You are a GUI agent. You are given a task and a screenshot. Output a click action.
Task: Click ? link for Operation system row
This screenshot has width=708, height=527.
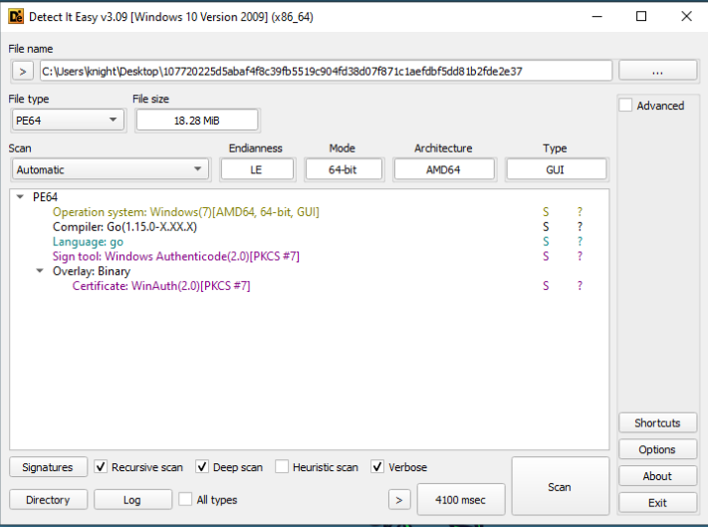[x=580, y=212]
